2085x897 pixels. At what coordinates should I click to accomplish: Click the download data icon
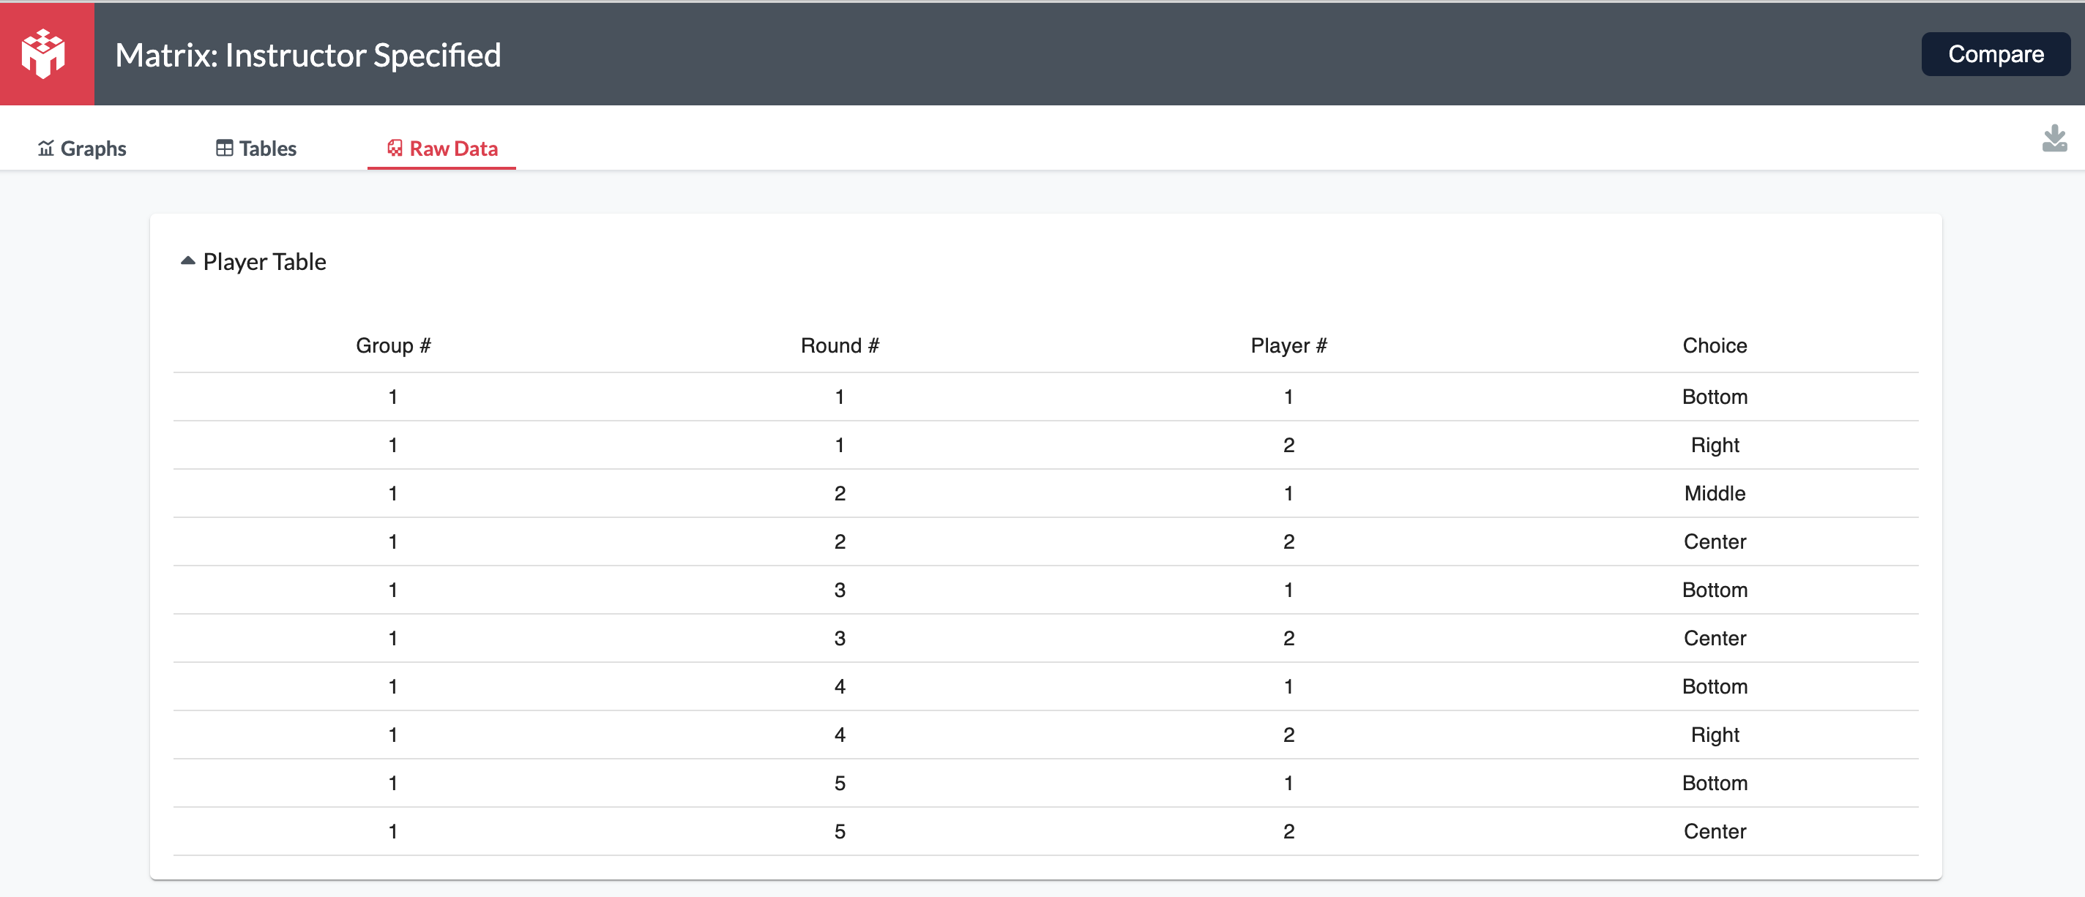[2054, 139]
